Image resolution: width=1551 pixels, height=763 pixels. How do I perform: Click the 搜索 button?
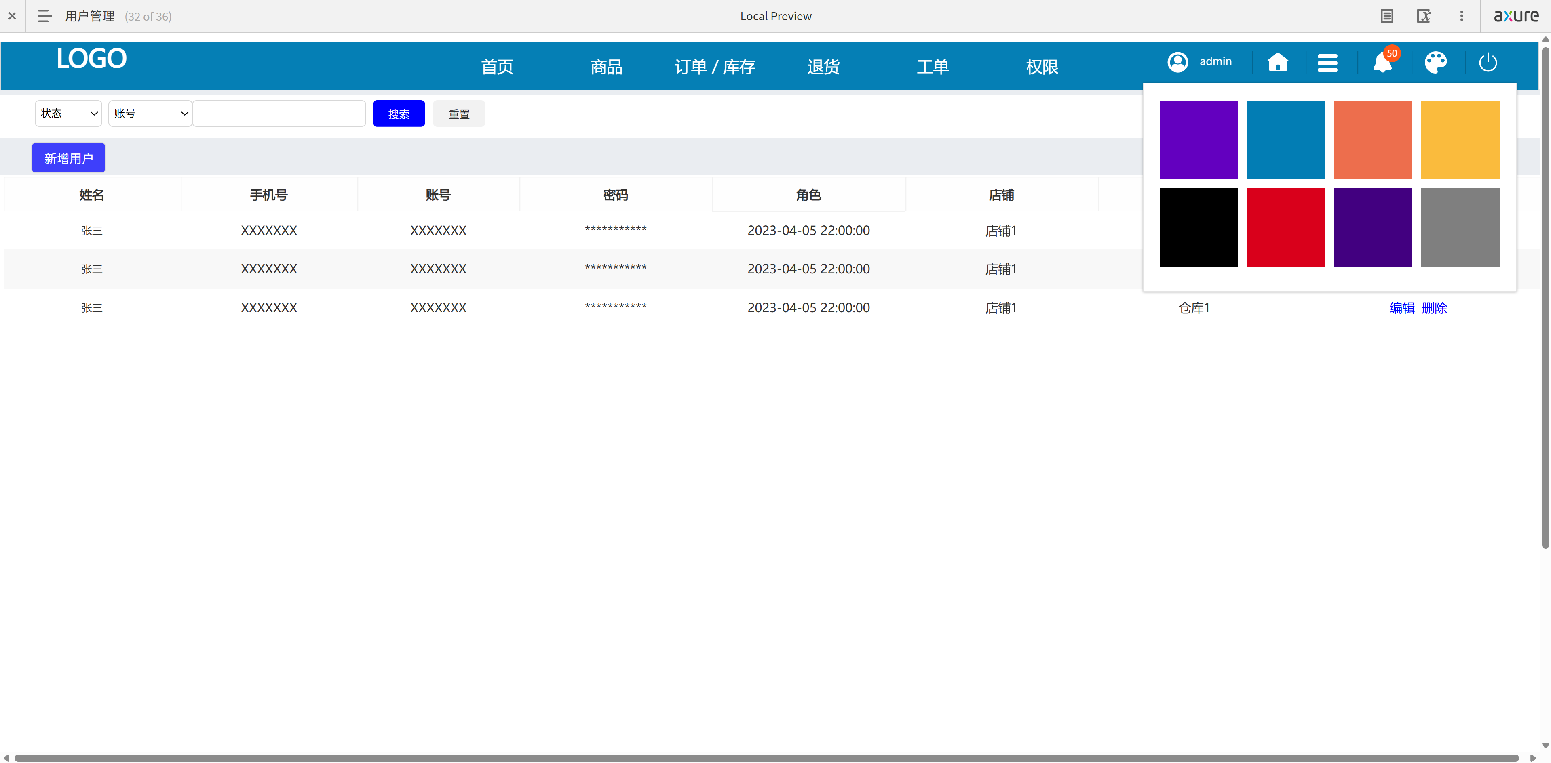[399, 114]
